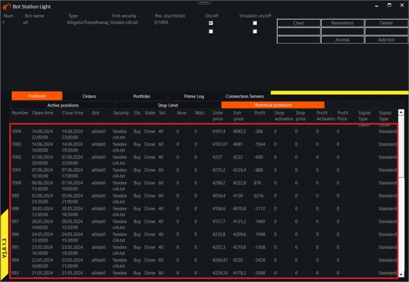Click the Add bot button
Viewport: 409px width, 282px height.
click(386, 40)
